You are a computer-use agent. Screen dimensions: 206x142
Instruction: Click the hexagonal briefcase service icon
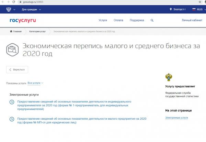[x=12, y=50]
